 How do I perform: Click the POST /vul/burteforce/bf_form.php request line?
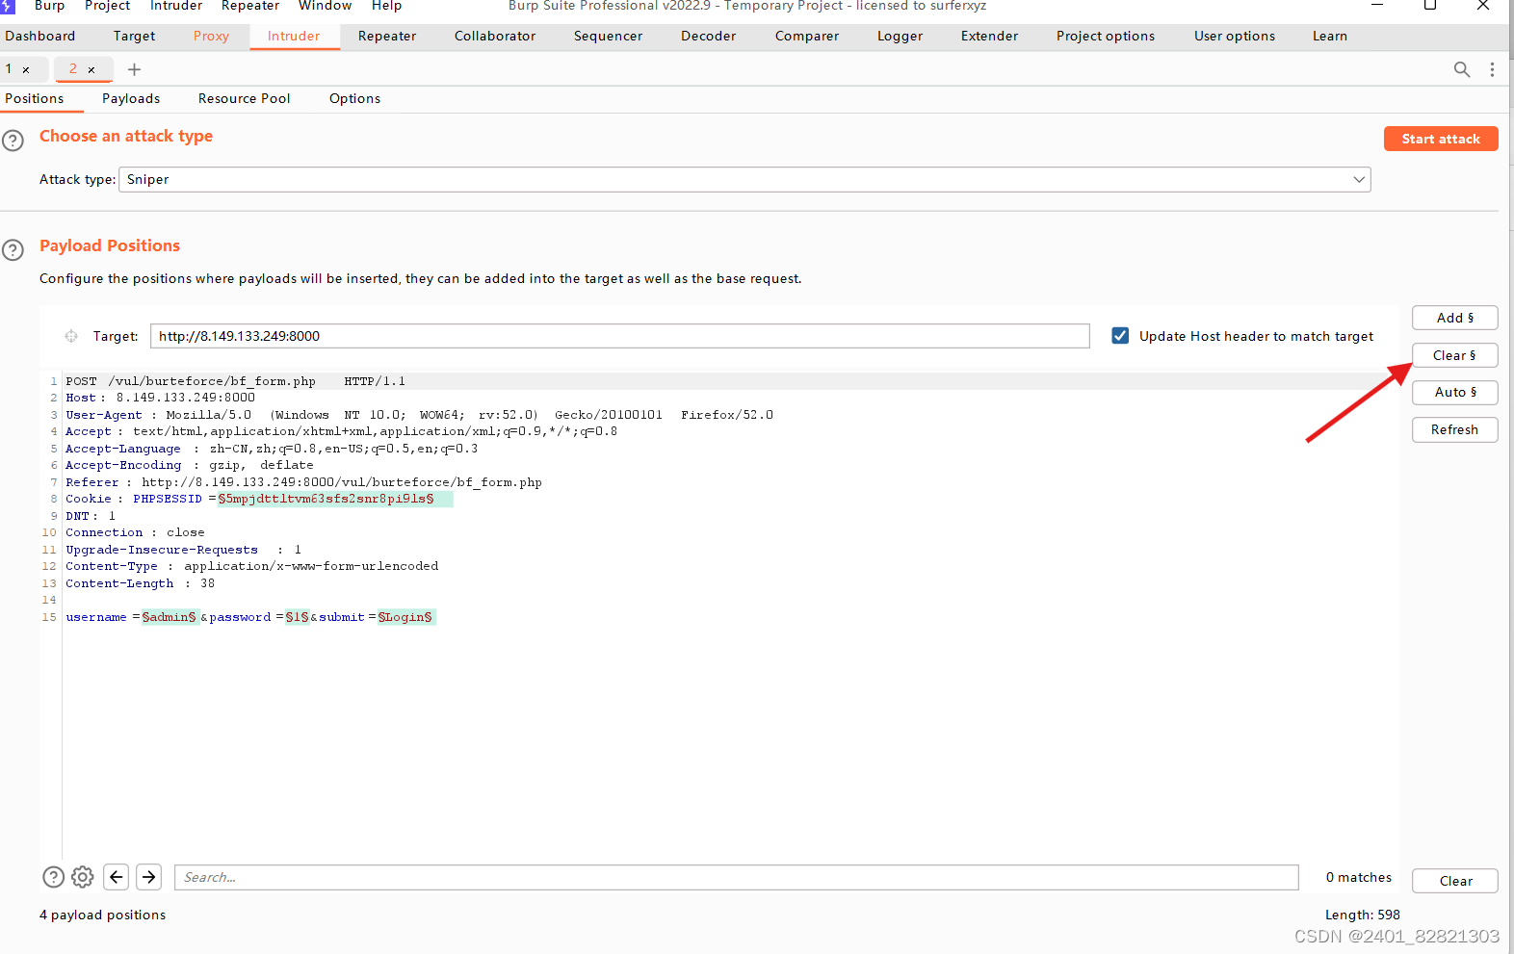[236, 381]
